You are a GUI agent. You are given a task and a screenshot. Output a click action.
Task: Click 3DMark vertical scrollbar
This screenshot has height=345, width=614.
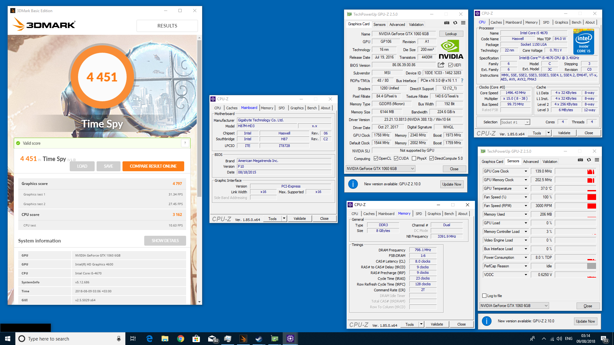(199, 118)
